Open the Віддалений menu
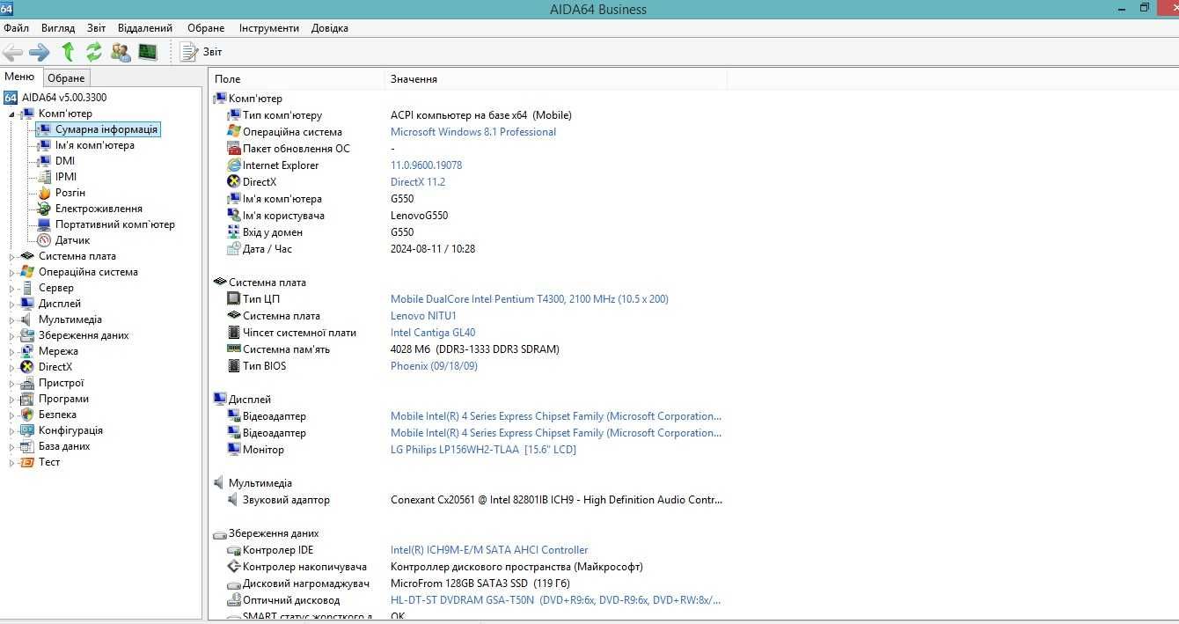Screen dimensions: 1179x624 click(x=145, y=28)
